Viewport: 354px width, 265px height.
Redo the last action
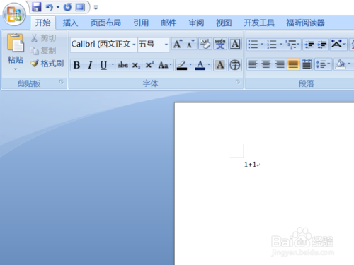click(x=67, y=7)
